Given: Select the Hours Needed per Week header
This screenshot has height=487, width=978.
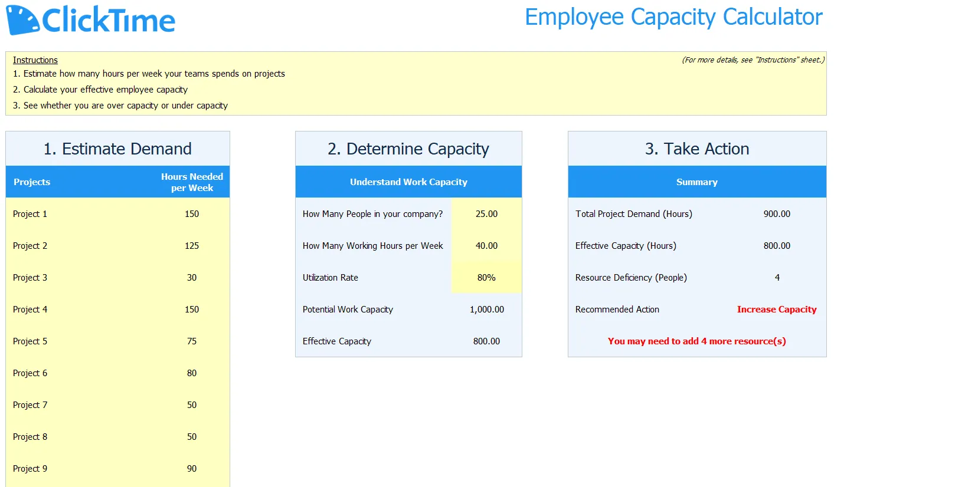Looking at the screenshot, I should coord(192,182).
